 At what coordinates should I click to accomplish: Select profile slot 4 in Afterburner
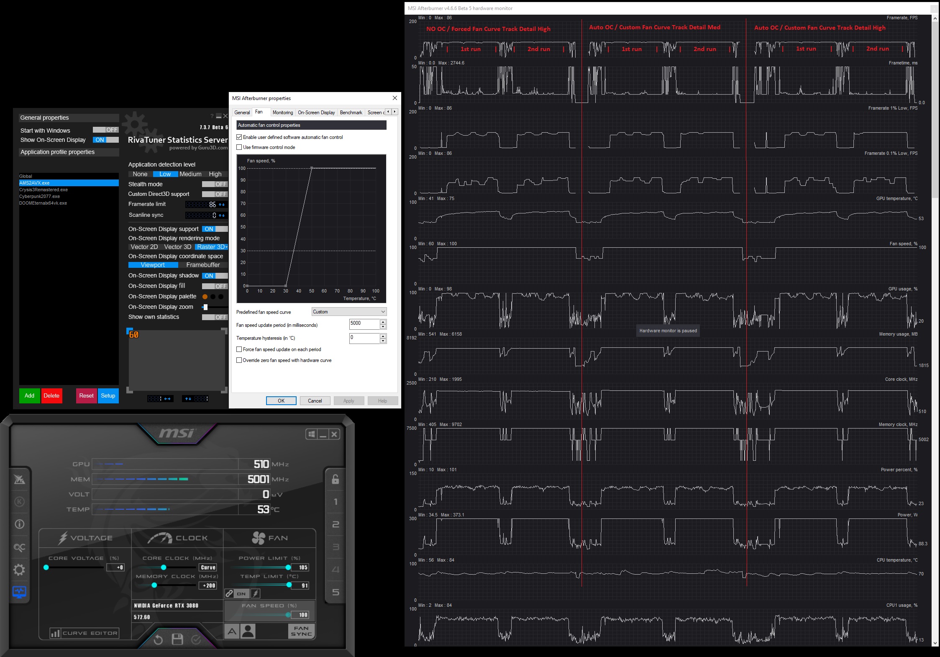[336, 570]
